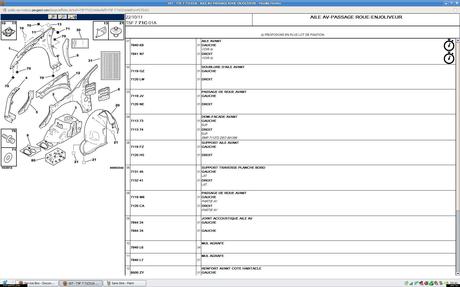Click page title AILE AV-PASSAGE ROUE-ENJOLIVEUR

tap(356, 17)
